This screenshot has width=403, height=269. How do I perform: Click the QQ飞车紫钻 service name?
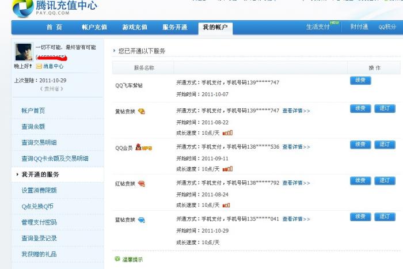point(129,85)
